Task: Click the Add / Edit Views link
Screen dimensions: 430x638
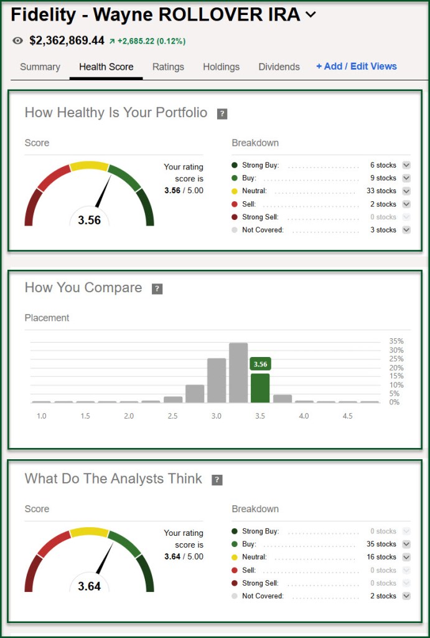Action: (356, 67)
